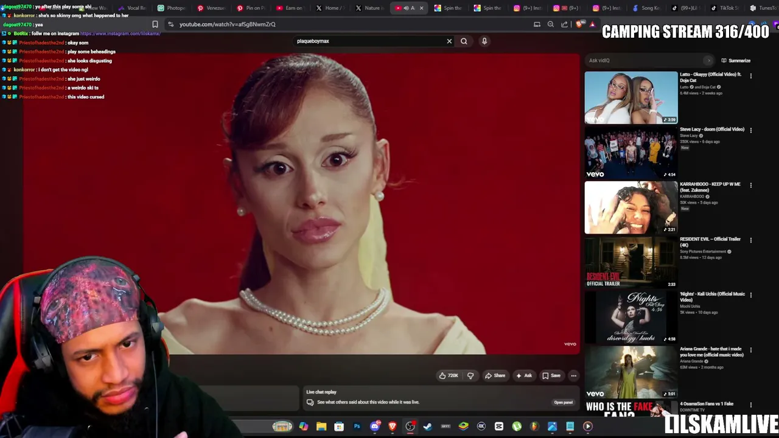Viewport: 779px width, 438px height.
Task: Open Latto Okayyy video thumbnail
Action: tap(631, 98)
